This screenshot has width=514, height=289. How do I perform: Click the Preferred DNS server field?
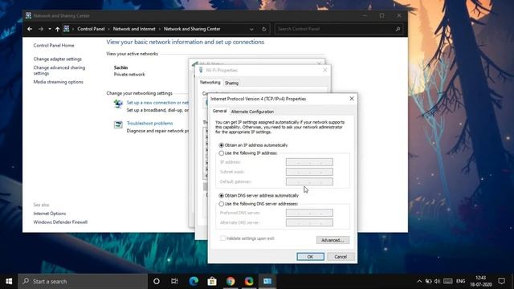click(309, 213)
